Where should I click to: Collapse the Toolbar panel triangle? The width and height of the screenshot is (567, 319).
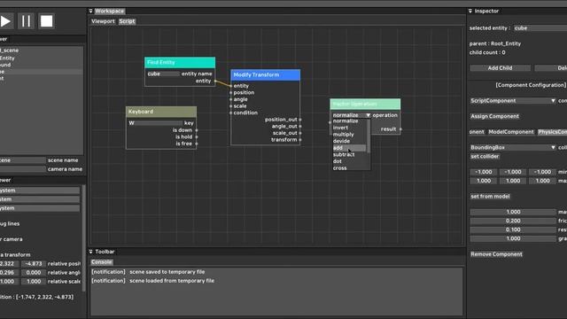90,252
